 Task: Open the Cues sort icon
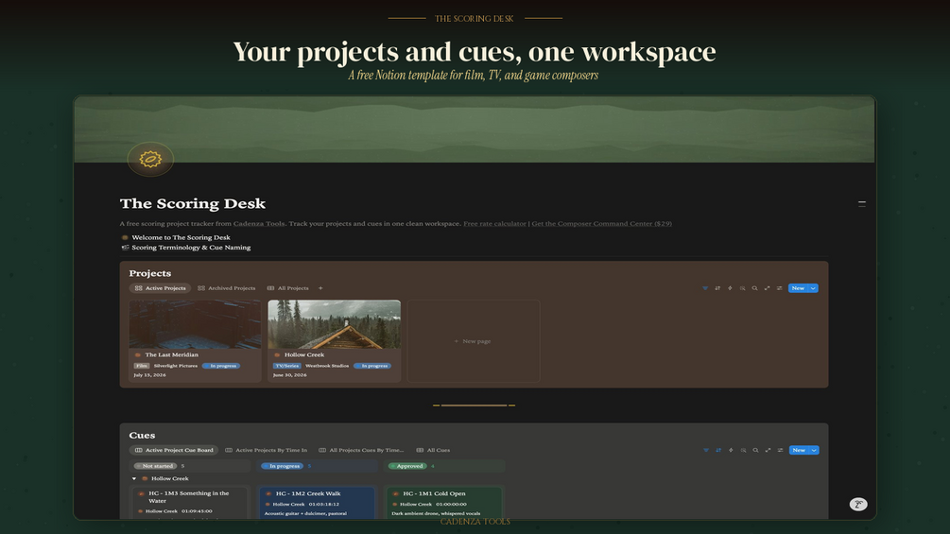pyautogui.click(x=718, y=450)
